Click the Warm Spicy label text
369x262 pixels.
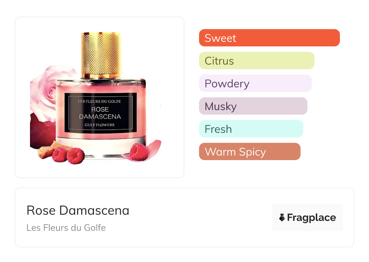pos(235,152)
